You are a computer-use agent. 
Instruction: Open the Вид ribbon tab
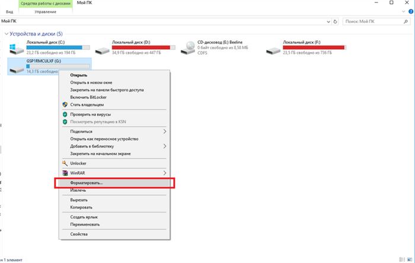point(9,12)
